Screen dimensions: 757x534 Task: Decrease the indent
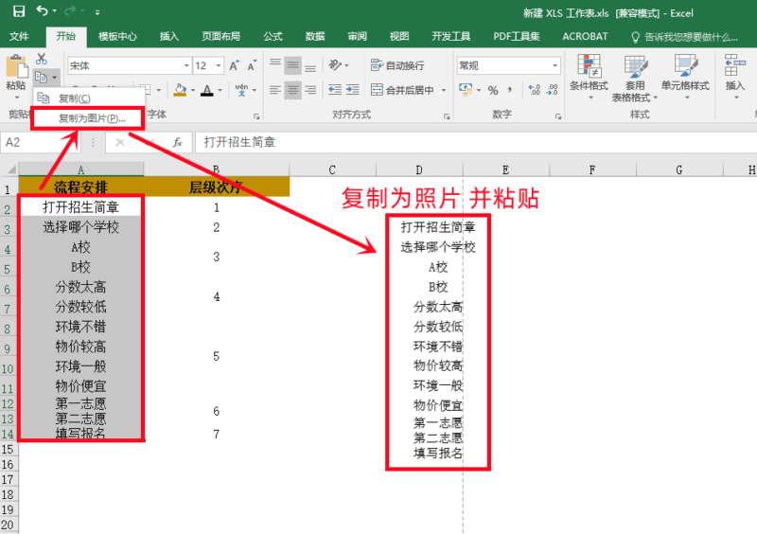pos(335,90)
